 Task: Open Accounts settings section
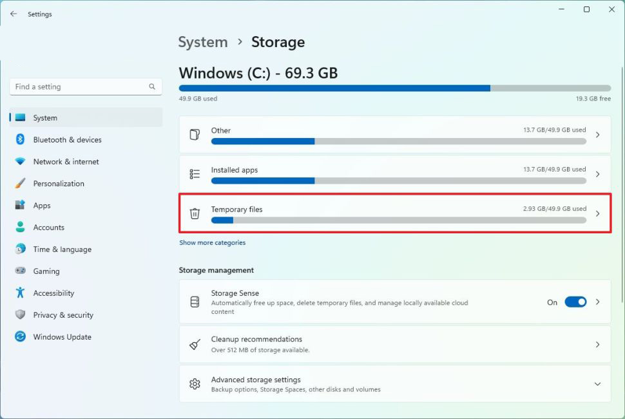[x=49, y=228]
